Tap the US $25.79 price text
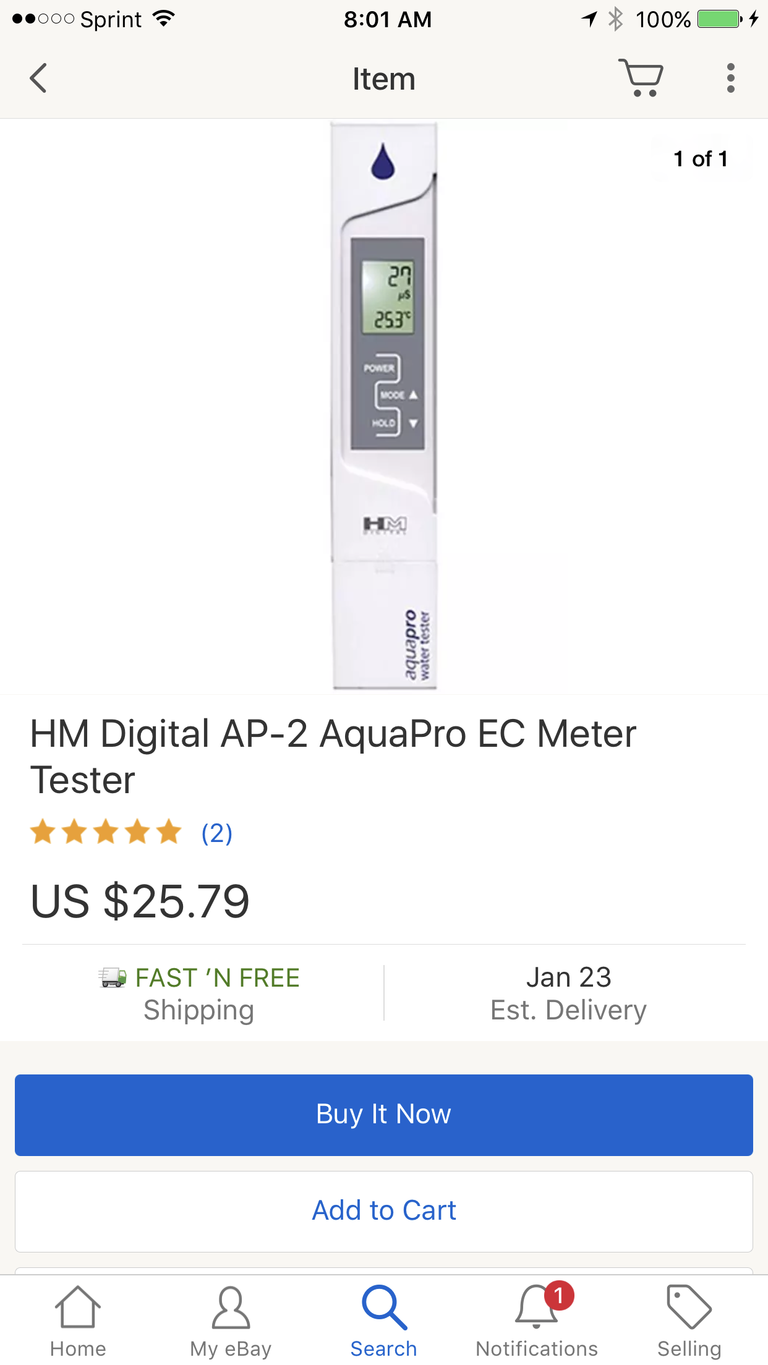This screenshot has width=768, height=1365. [x=140, y=901]
